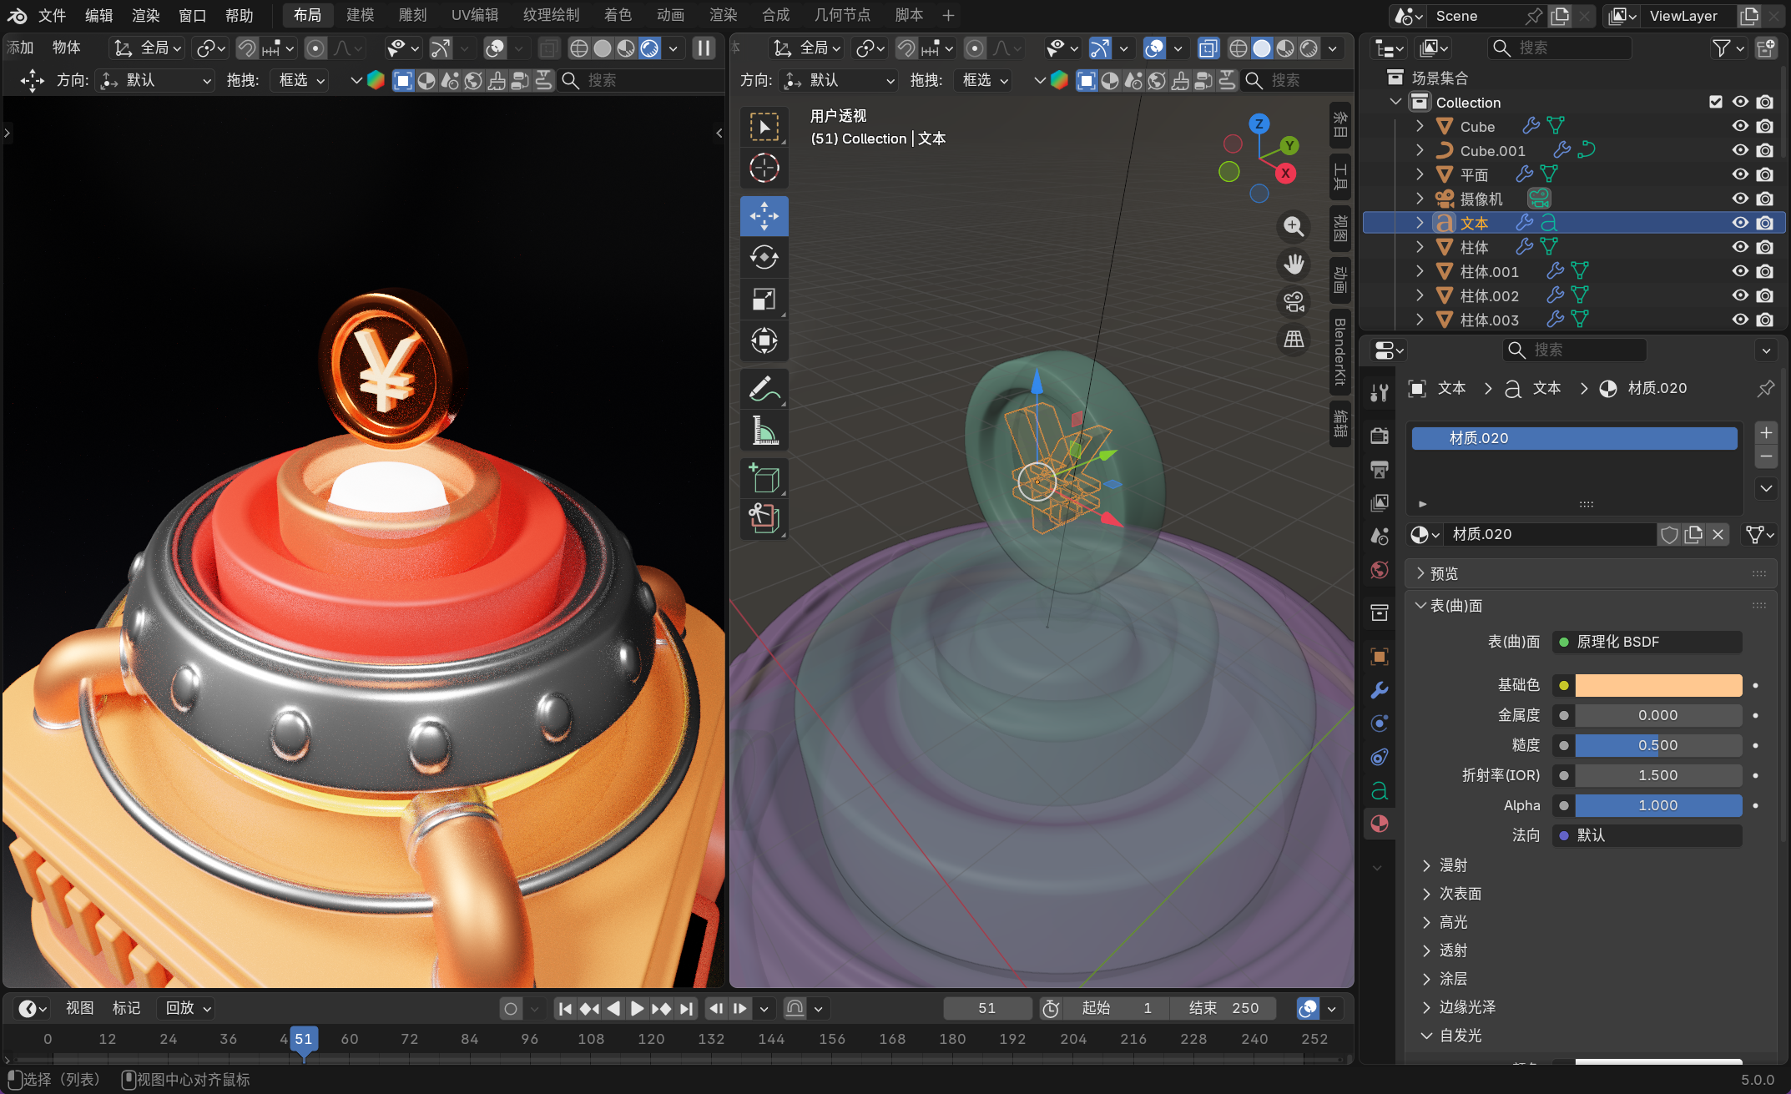The image size is (1791, 1094).
Task: Toggle camera view in viewport
Action: pos(1294,301)
